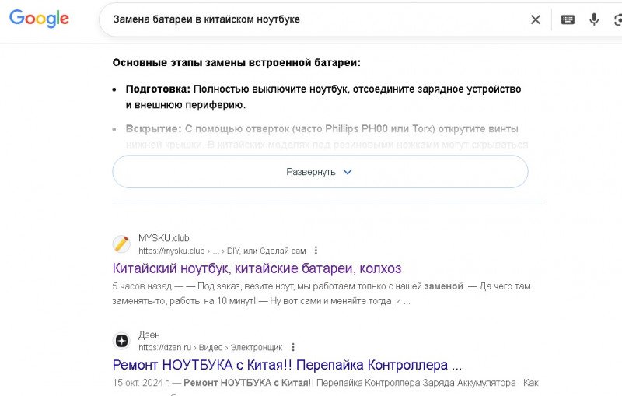Open Google Lens image search
The height and width of the screenshot is (396, 622).
click(617, 19)
